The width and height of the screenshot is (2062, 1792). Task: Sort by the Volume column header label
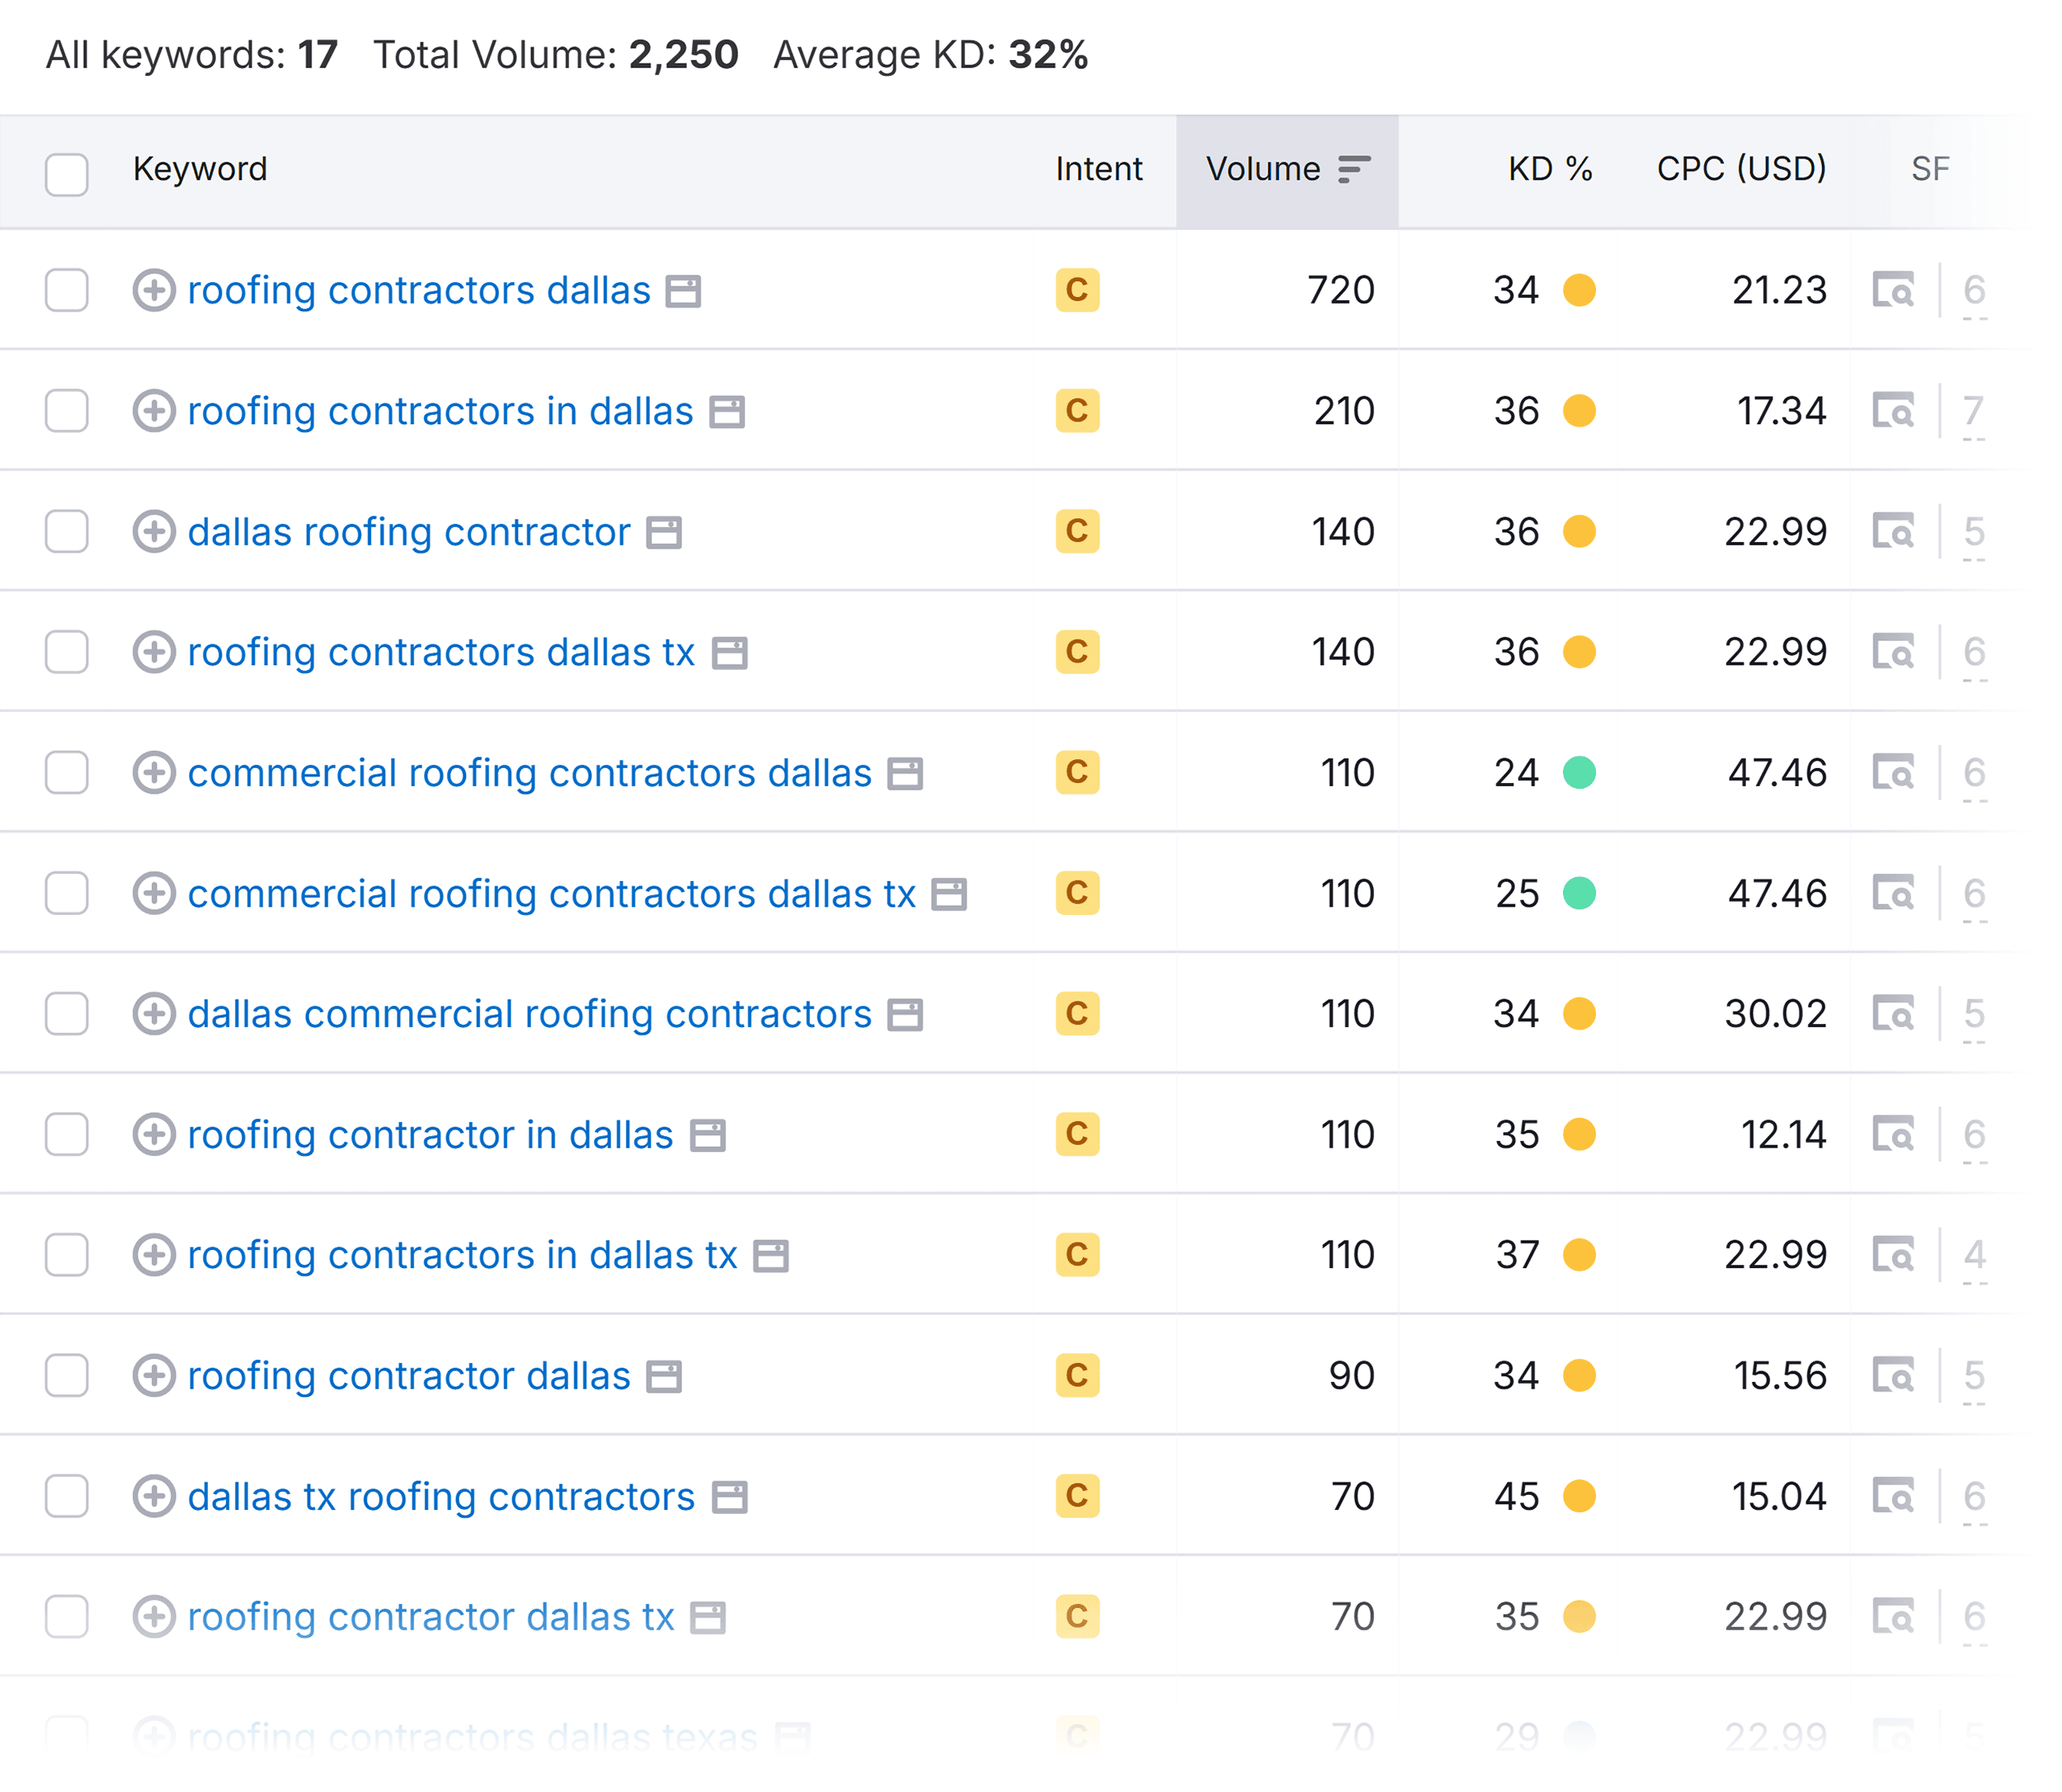1264,169
